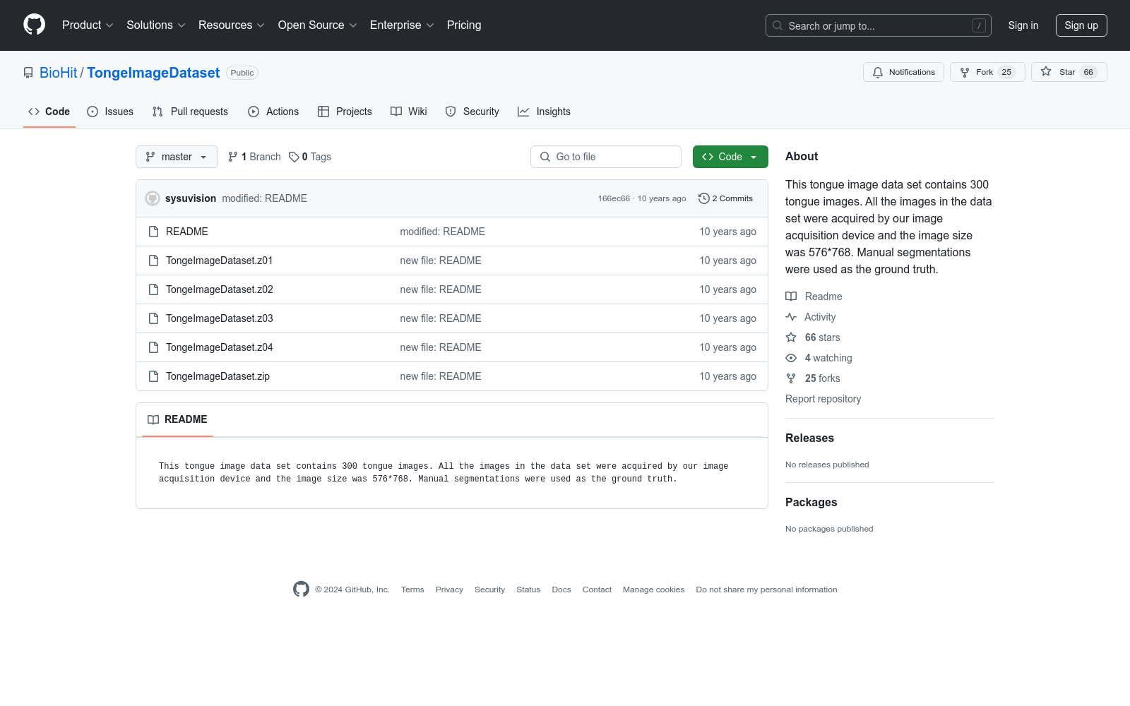Click the repository book icon beside BioHit
This screenshot has height=706, width=1130.
pyautogui.click(x=28, y=73)
